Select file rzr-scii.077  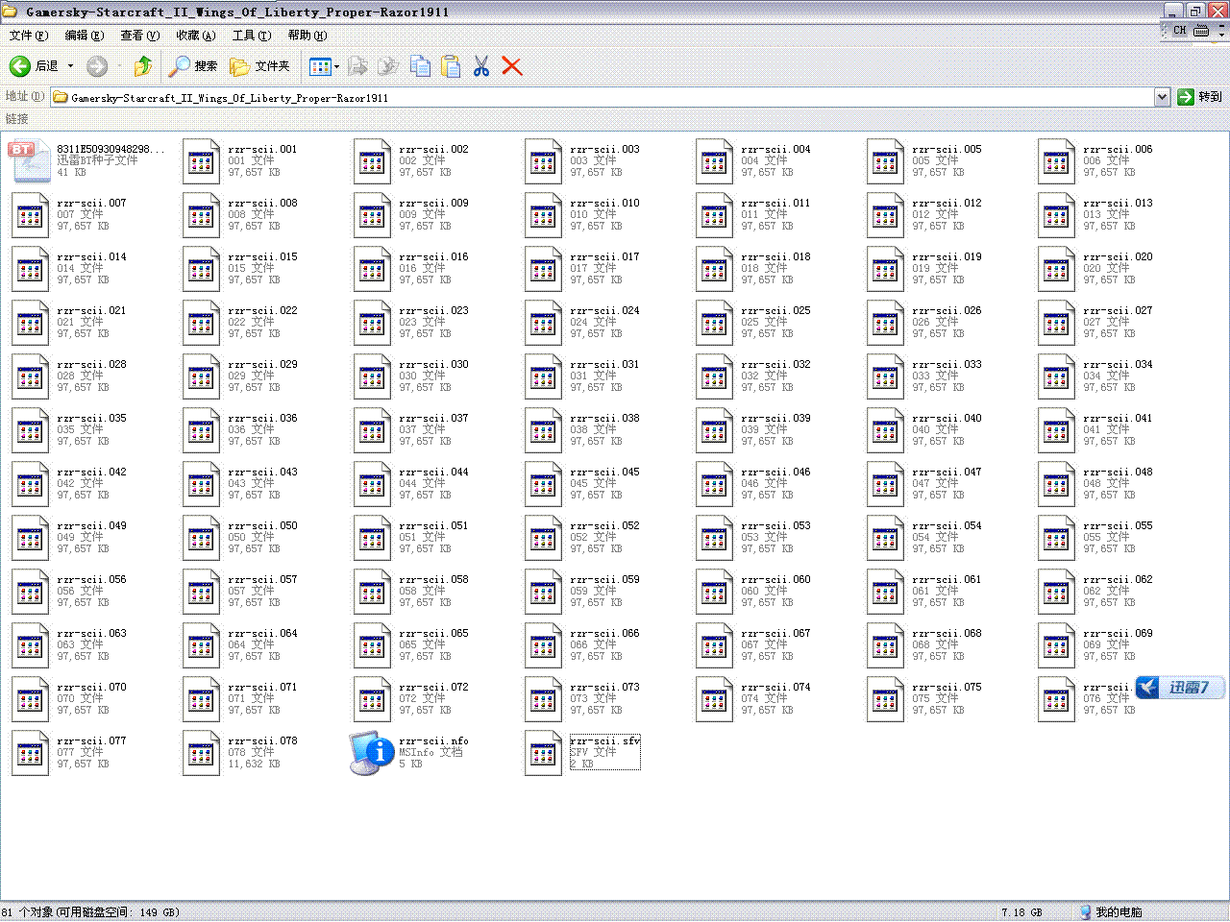pyautogui.click(x=69, y=753)
